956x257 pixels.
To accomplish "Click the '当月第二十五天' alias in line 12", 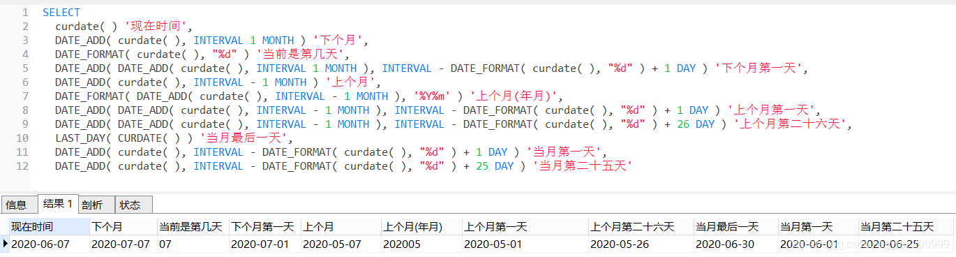I will [x=583, y=166].
